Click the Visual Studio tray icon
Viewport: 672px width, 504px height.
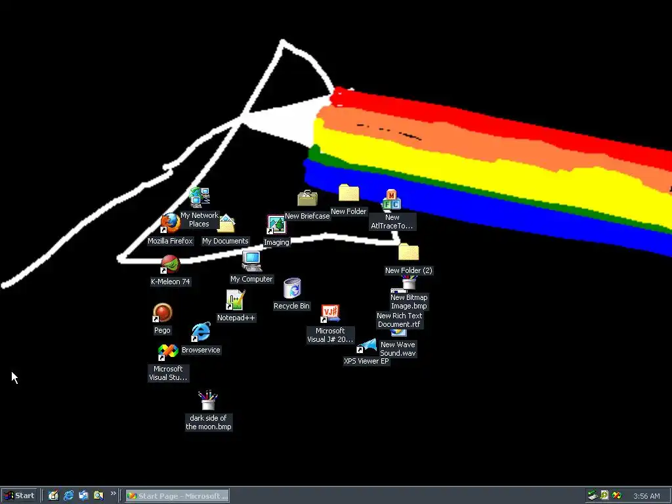pos(617,496)
